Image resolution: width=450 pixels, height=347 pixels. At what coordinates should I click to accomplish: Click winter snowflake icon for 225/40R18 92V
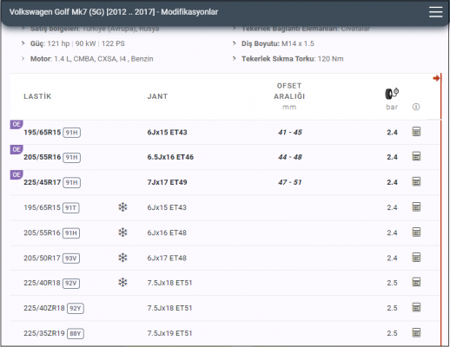pos(122,282)
